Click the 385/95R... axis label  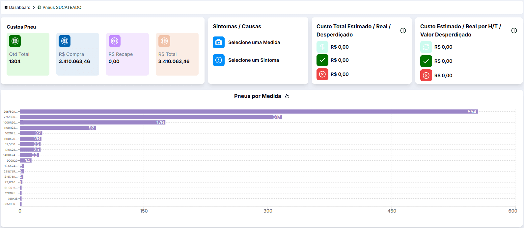pos(11,204)
